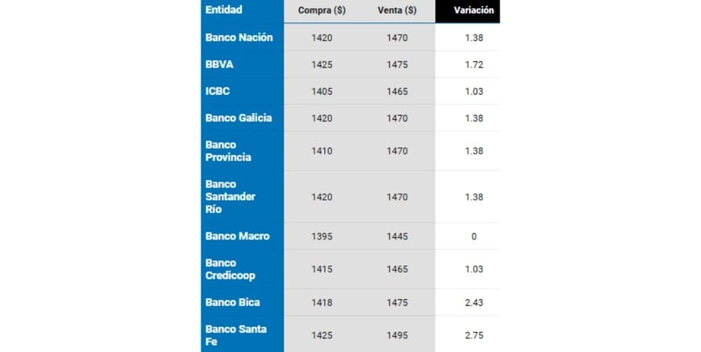Click Banco Bica's 1418 buy price

[321, 302]
